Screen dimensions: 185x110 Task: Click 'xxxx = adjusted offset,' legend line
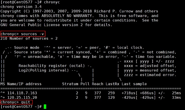(150, 66)
